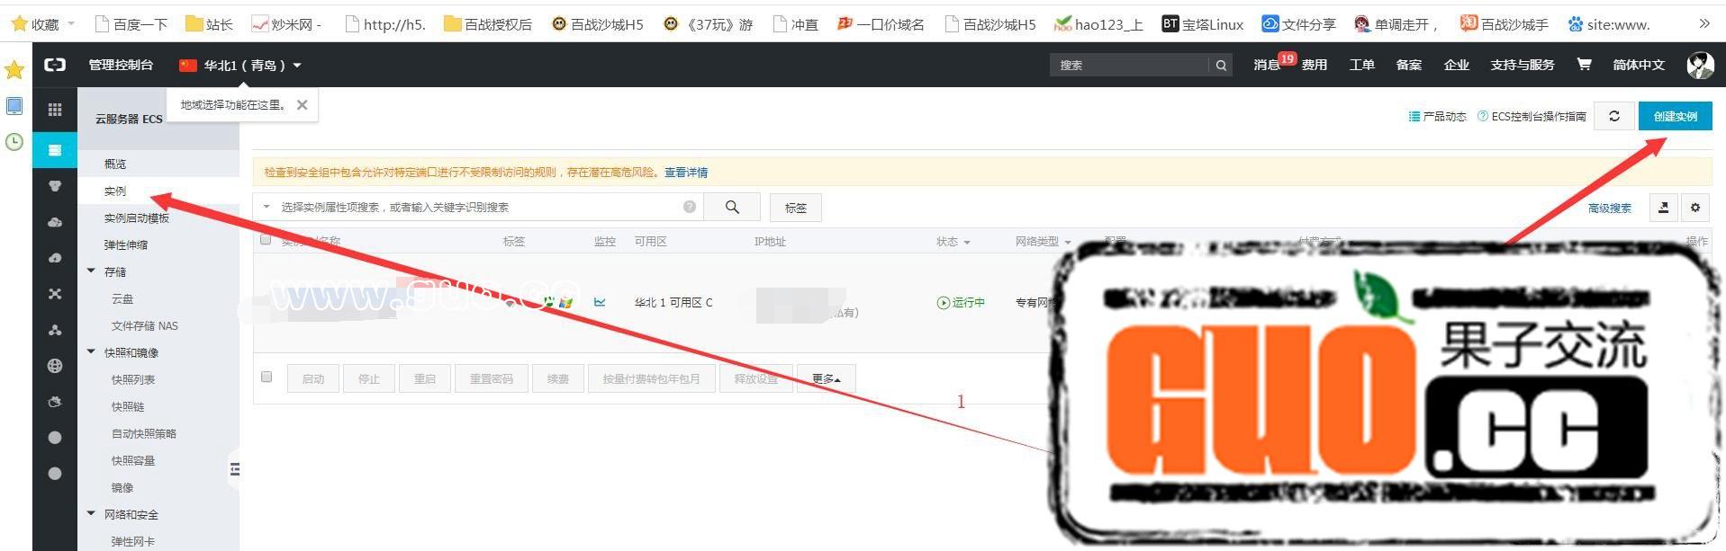Open 实例启动模板 menu item

click(137, 218)
